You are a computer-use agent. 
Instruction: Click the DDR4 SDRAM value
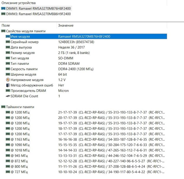[x=69, y=64]
